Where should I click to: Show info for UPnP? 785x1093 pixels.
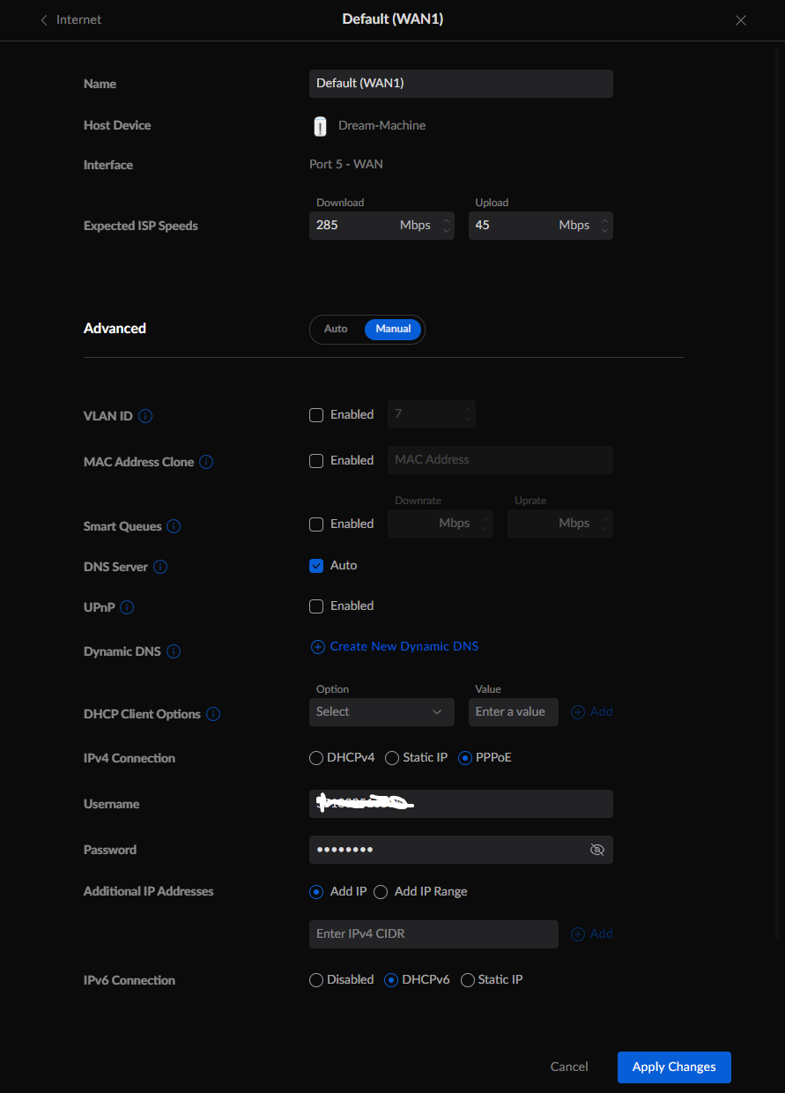[x=127, y=607]
